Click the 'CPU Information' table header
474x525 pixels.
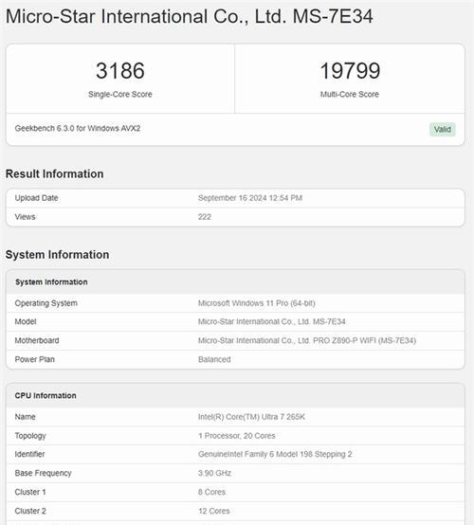pyautogui.click(x=46, y=395)
